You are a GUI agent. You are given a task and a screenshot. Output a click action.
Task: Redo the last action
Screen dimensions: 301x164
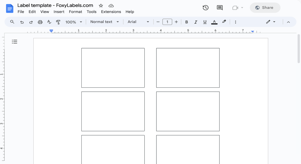31,22
